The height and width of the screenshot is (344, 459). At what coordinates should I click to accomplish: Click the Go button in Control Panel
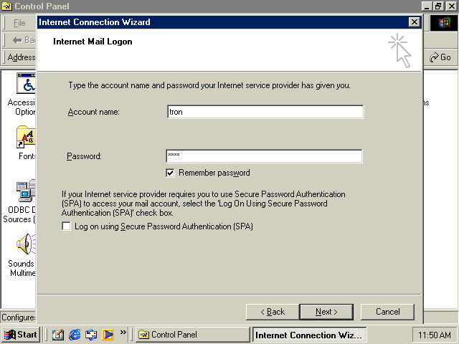pyautogui.click(x=440, y=57)
